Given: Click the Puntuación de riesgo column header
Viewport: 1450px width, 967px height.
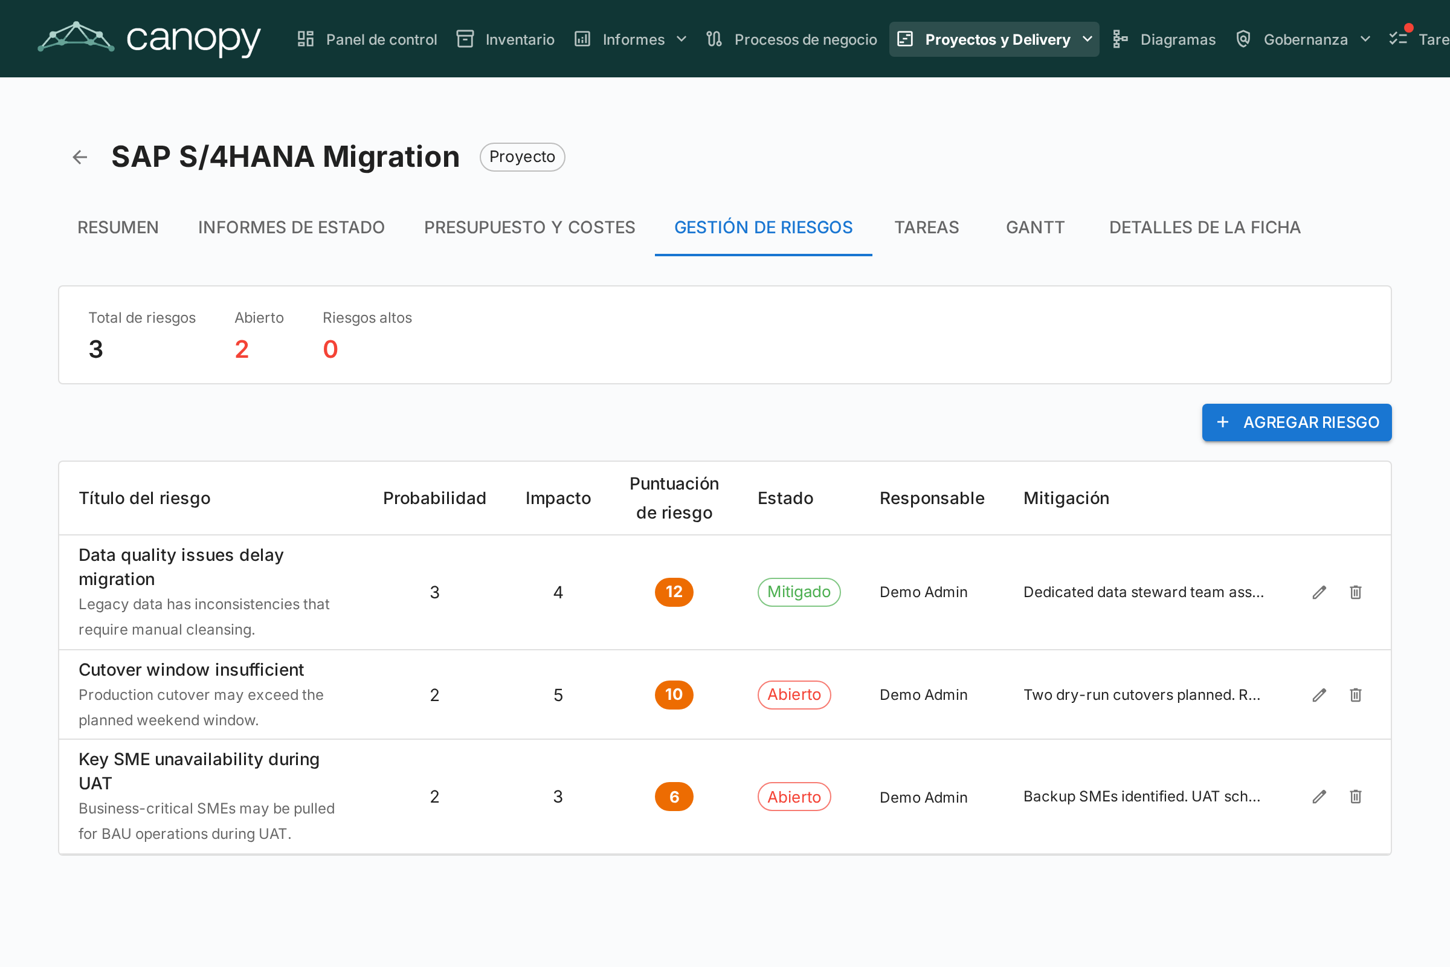Looking at the screenshot, I should click(674, 498).
